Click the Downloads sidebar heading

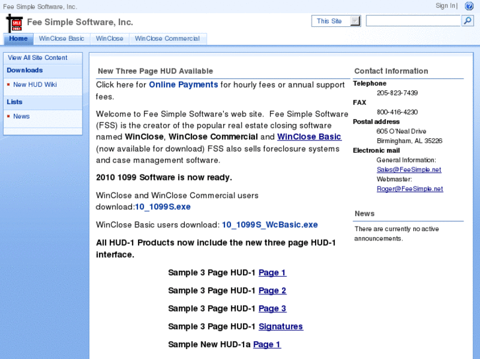coord(25,70)
